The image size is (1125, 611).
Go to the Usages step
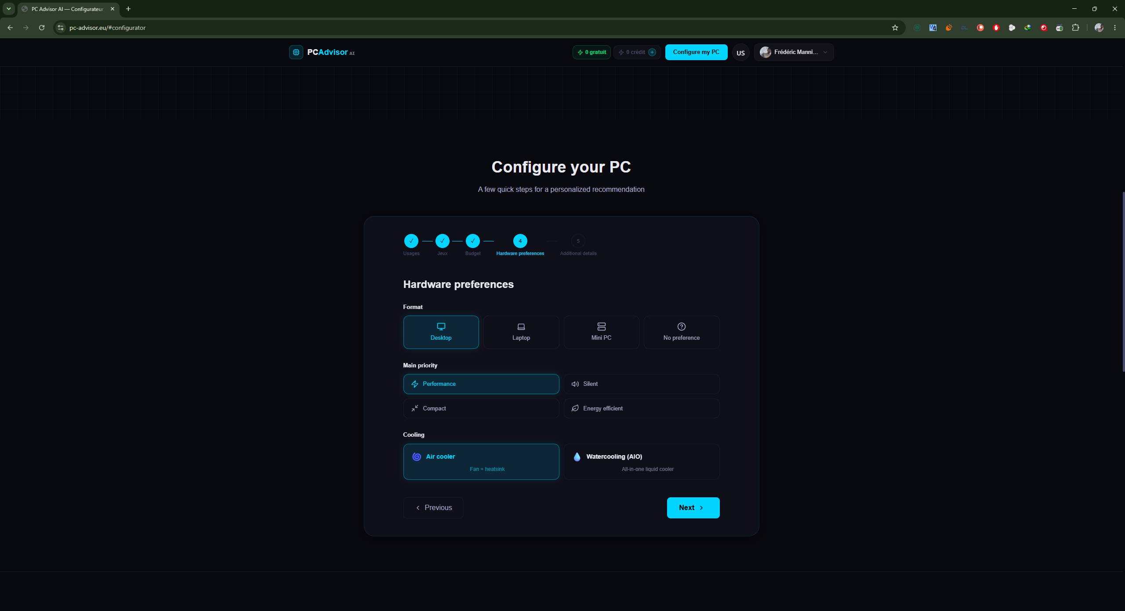411,241
